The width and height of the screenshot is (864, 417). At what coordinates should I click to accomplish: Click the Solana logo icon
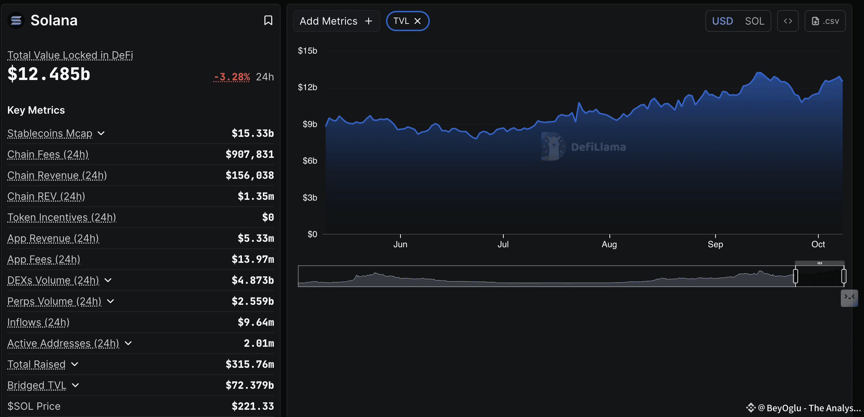click(x=16, y=21)
